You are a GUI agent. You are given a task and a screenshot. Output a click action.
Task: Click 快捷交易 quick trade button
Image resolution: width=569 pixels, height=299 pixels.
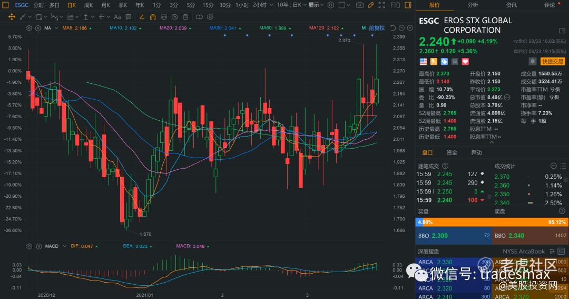553,61
